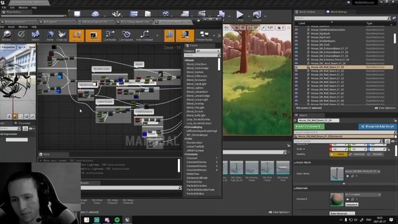Toggle Platform Stats orange toolbar button
Viewport: 398px width, 224px height.
[185, 35]
